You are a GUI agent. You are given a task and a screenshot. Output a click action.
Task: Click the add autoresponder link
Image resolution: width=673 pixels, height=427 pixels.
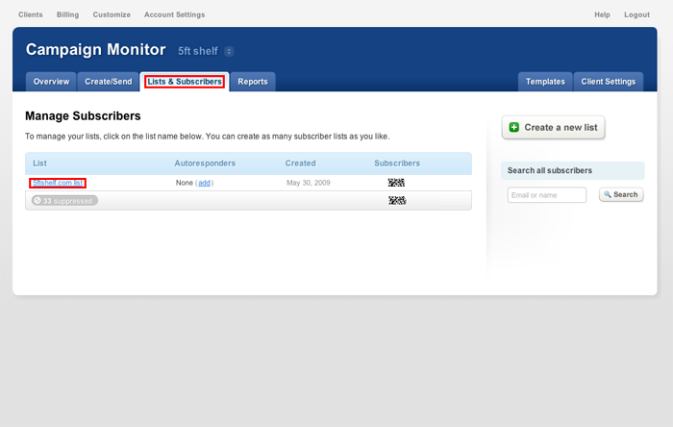[x=204, y=183]
